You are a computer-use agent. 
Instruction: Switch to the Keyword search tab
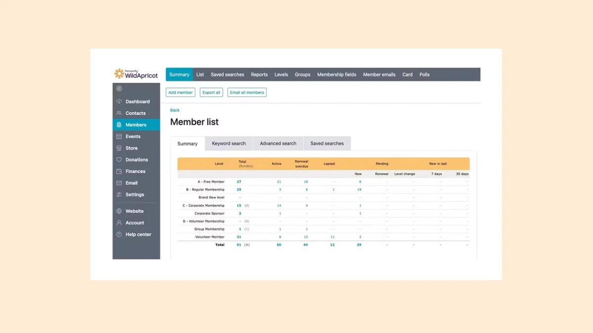(x=228, y=143)
